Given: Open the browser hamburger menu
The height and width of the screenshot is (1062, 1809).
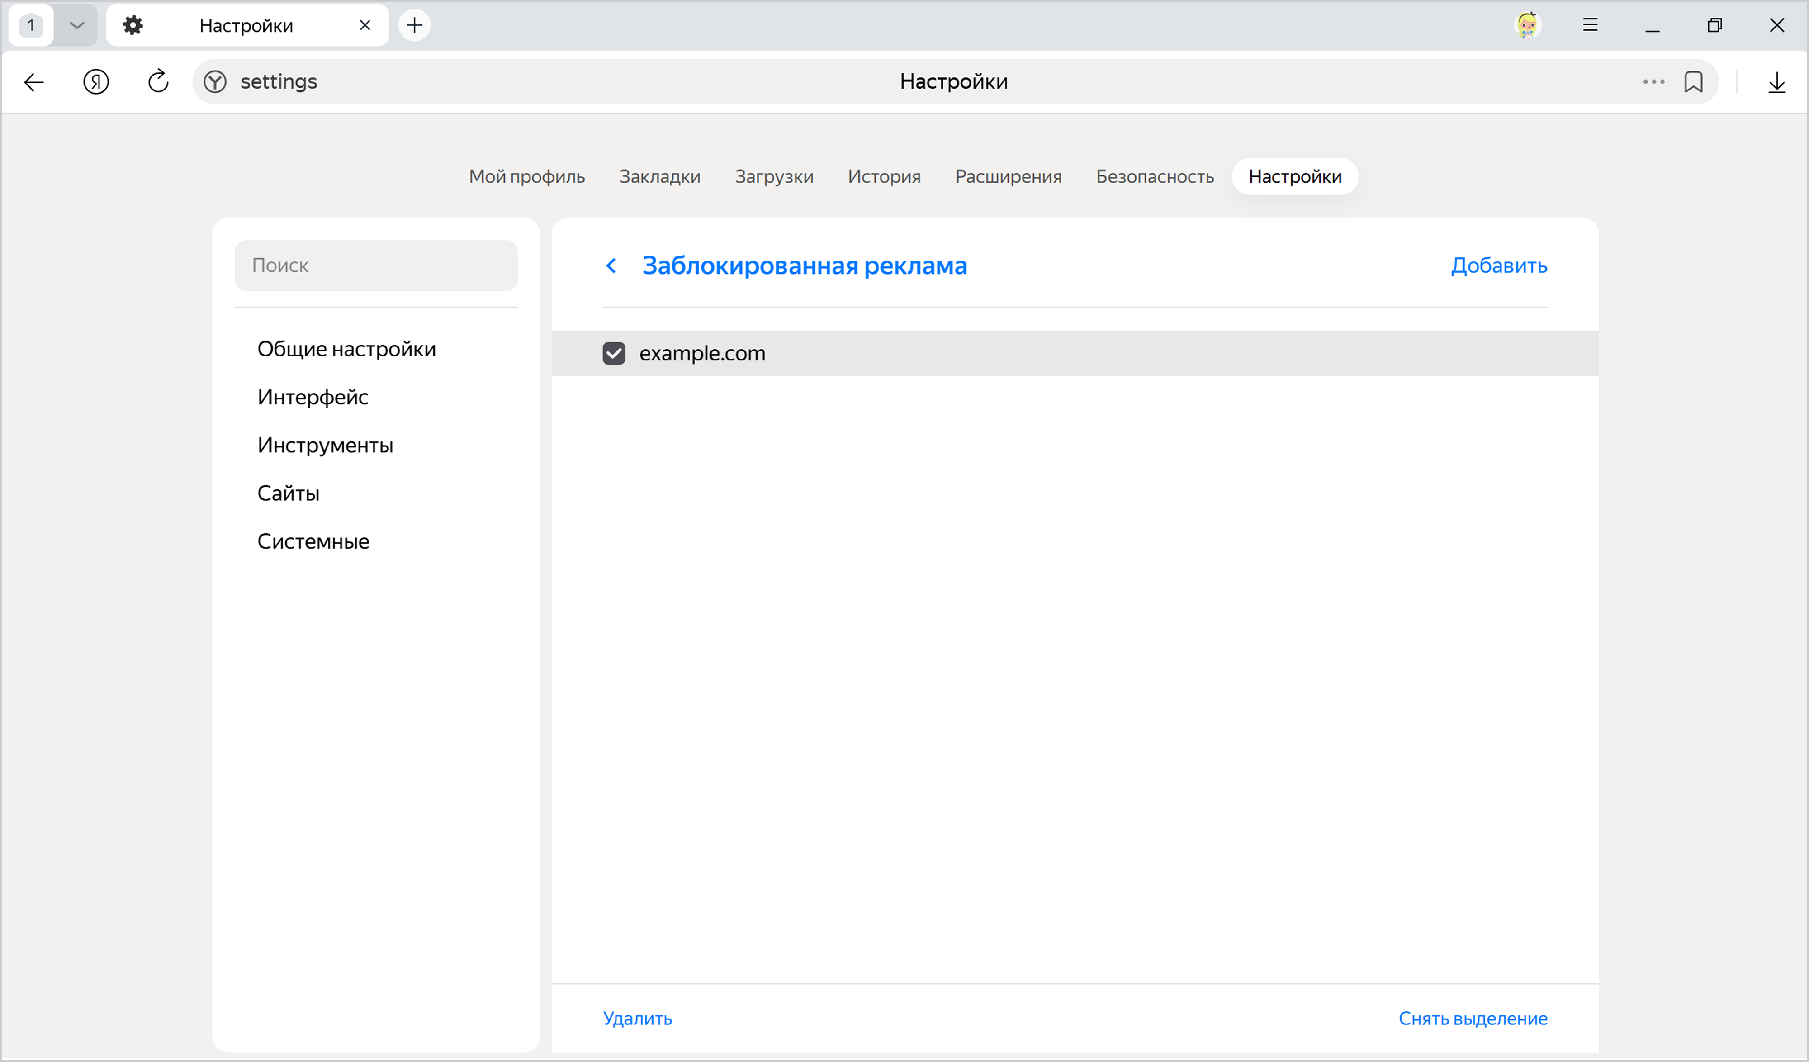Looking at the screenshot, I should (x=1590, y=25).
